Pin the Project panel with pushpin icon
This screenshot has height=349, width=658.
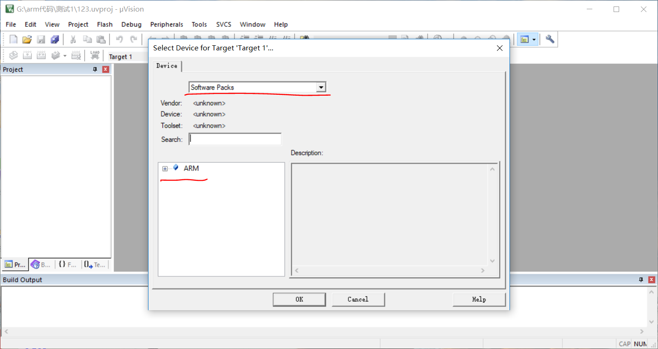95,69
